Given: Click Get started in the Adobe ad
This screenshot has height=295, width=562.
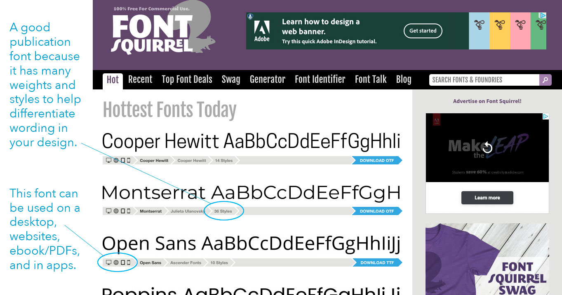Looking at the screenshot, I should (x=423, y=30).
